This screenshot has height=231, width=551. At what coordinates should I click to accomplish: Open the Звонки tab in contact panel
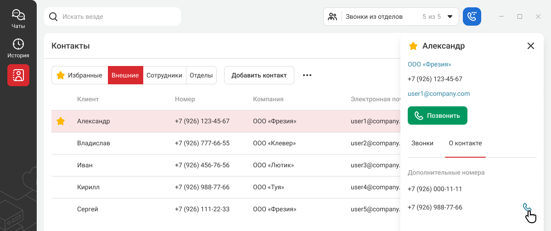pos(422,143)
